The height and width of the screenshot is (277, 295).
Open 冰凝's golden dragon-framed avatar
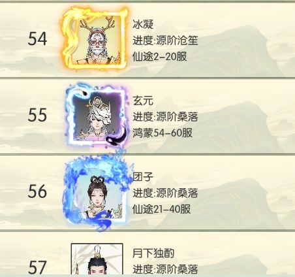[x=95, y=39]
